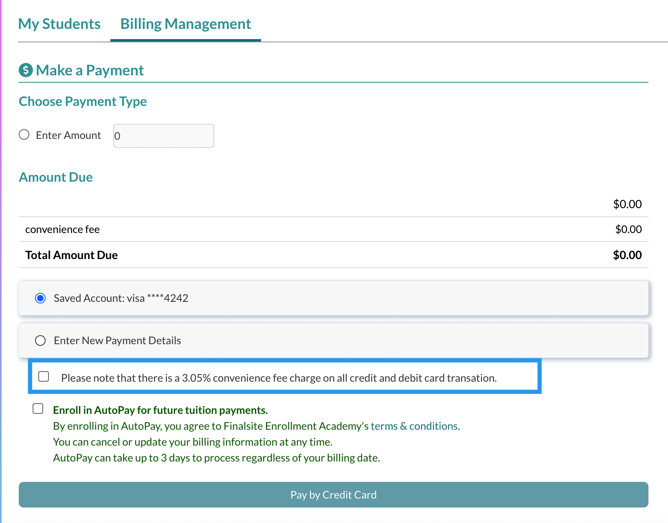Image resolution: width=668 pixels, height=523 pixels.
Task: Check the 3.05% convenience fee acknowledgment box
Action: [44, 377]
